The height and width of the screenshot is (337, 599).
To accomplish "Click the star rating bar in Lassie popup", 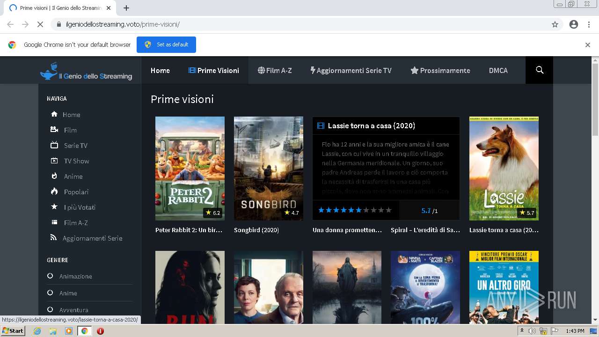I will point(355,210).
